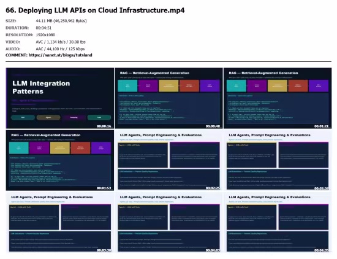Open the video thumbnail timestamped 00:00:16
This screenshot has height=259, width=337.
tap(60, 98)
